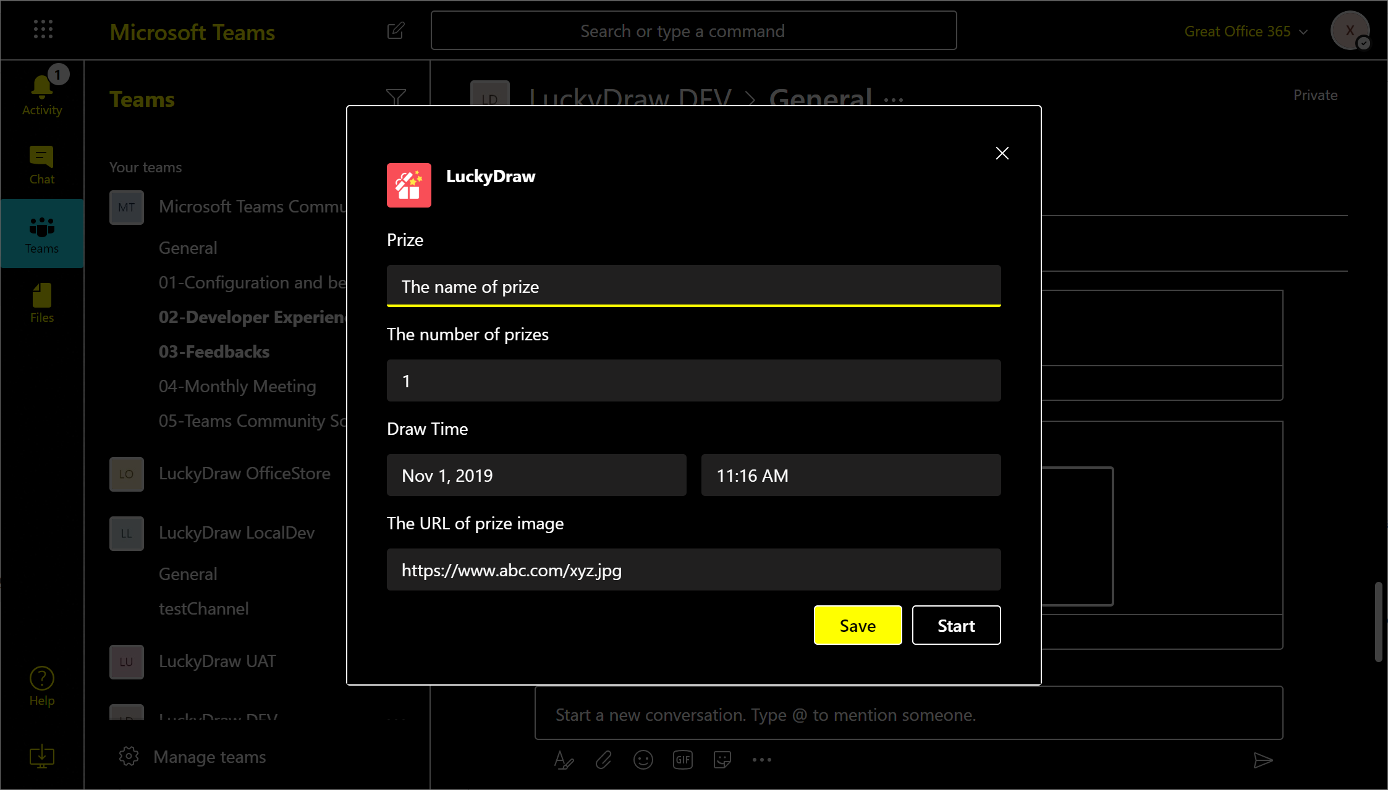Open channel more options ellipsis next to General
The image size is (1388, 790).
click(894, 99)
